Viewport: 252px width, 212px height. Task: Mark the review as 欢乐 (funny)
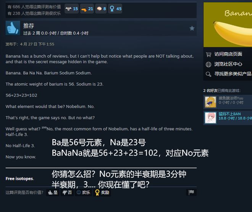pyautogui.click(x=83, y=193)
